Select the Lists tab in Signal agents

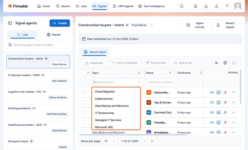23,35
